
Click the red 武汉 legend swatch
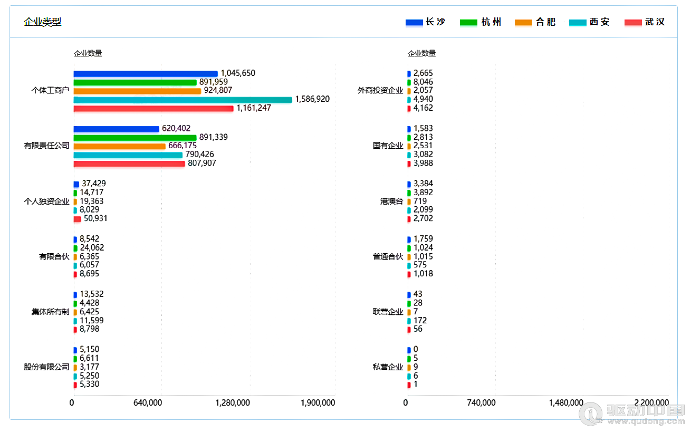point(632,22)
